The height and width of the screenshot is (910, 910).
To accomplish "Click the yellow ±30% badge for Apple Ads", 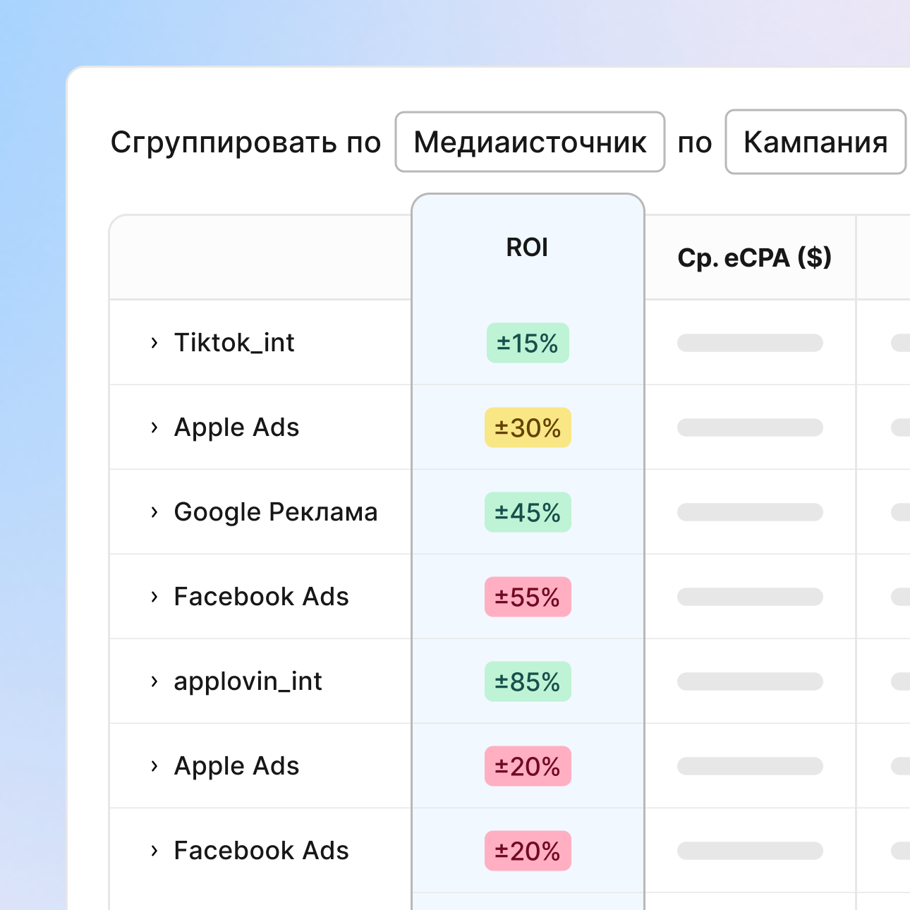I will coord(527,427).
